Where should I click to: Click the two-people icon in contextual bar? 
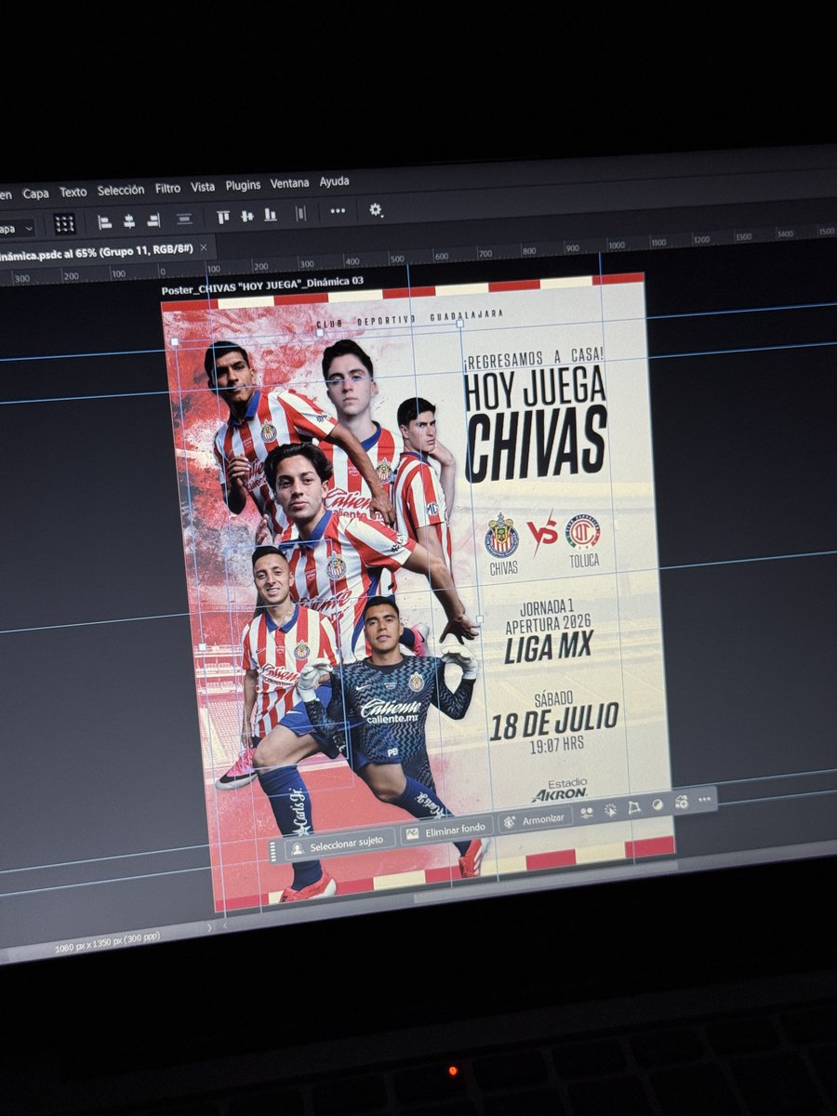pyautogui.click(x=587, y=812)
